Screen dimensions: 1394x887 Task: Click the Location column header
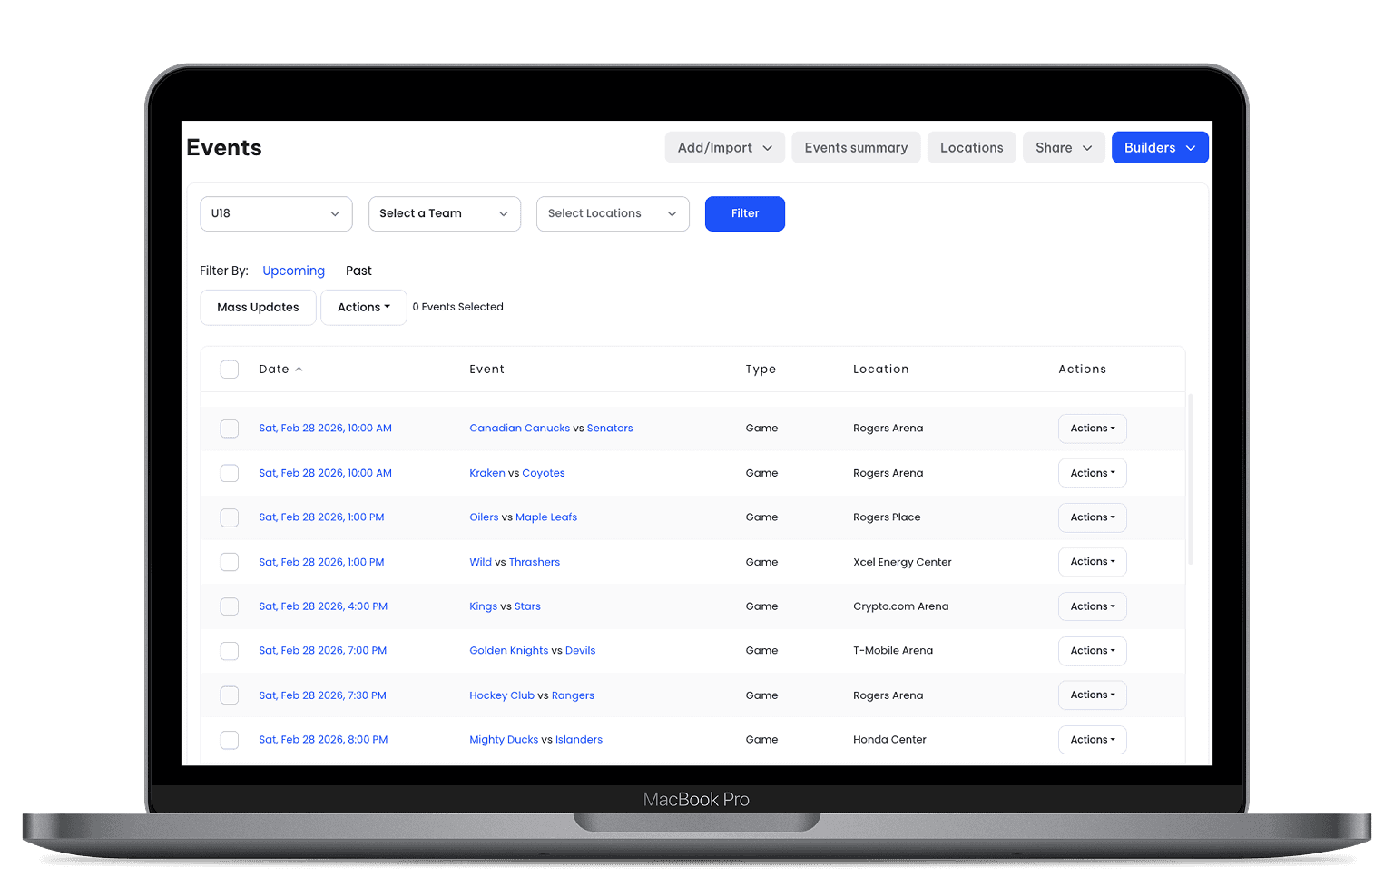click(880, 370)
